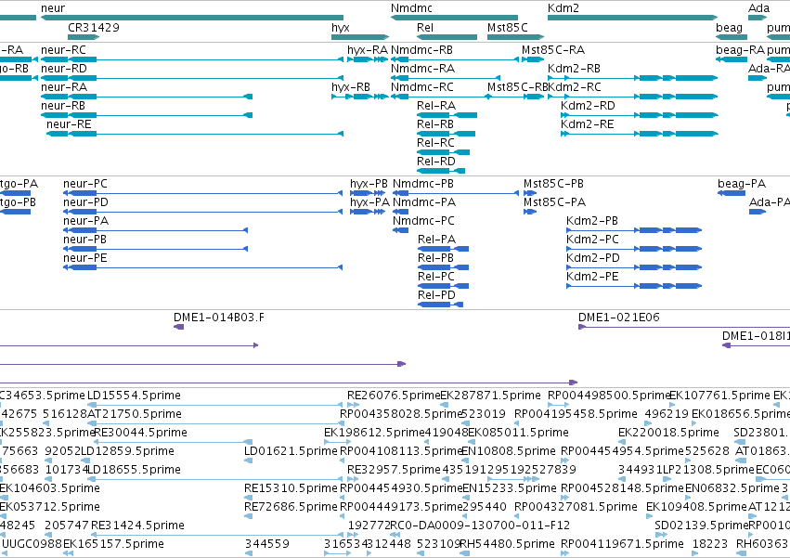The width and height of the screenshot is (790, 558).
Task: Click protein Kdm2-PC
Action: point(592,240)
